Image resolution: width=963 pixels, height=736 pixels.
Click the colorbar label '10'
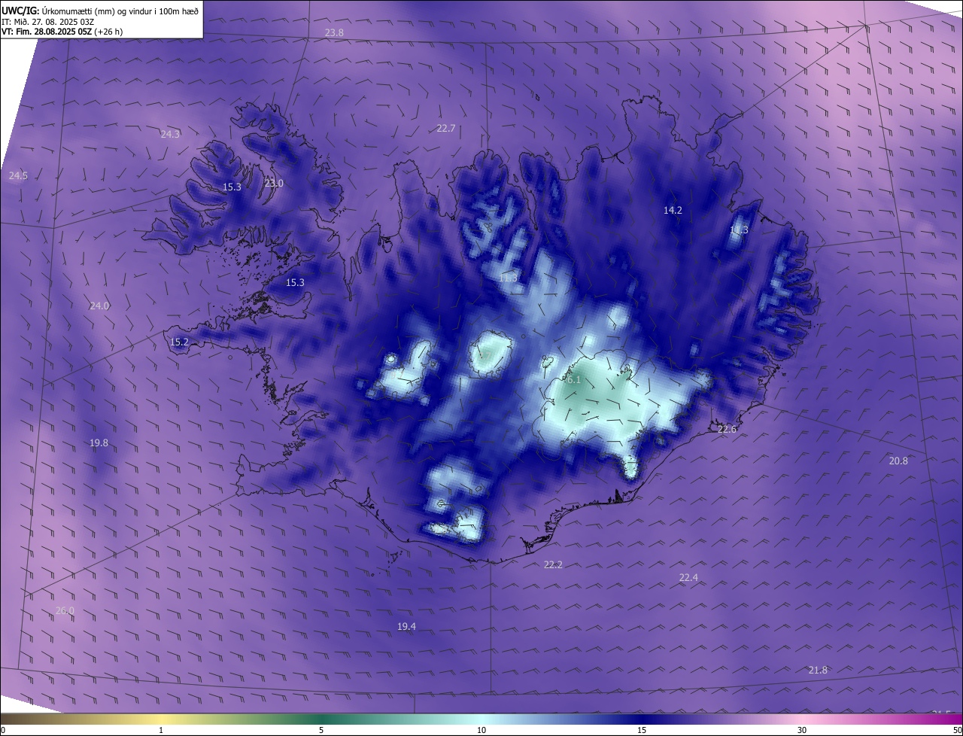click(x=481, y=730)
